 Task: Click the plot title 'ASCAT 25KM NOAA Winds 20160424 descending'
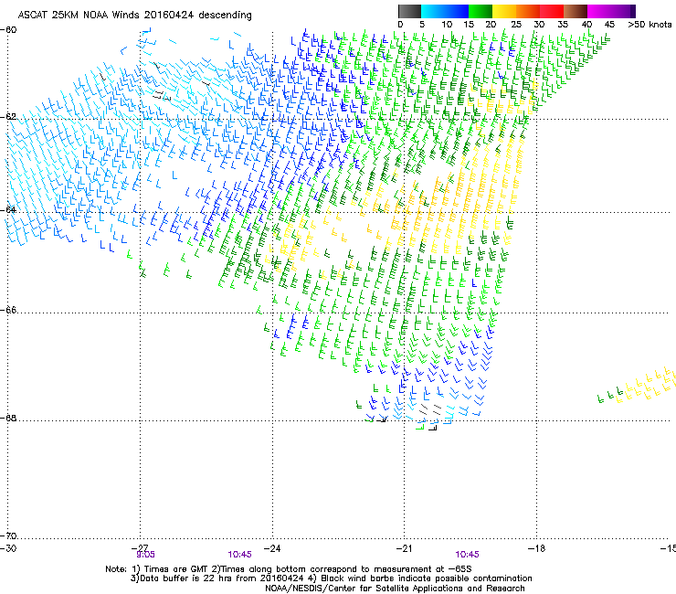tap(135, 15)
